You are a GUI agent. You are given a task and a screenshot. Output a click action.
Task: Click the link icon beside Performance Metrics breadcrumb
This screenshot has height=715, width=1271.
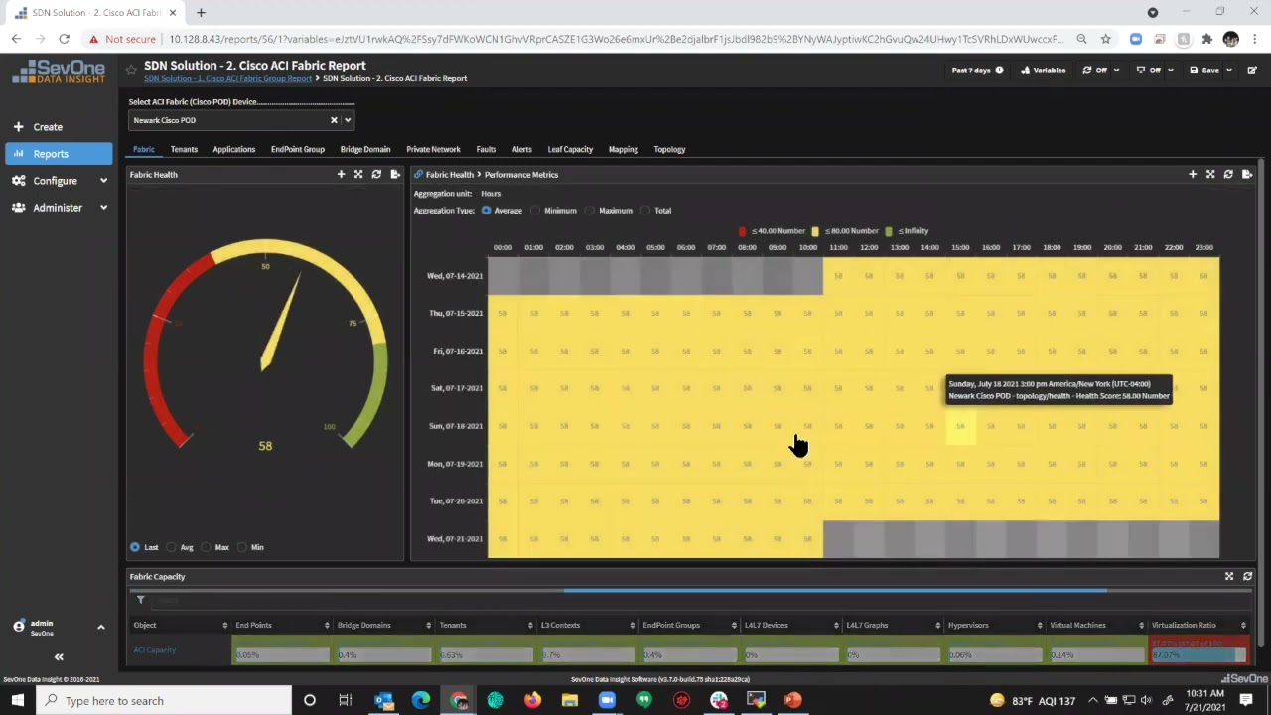click(x=418, y=174)
